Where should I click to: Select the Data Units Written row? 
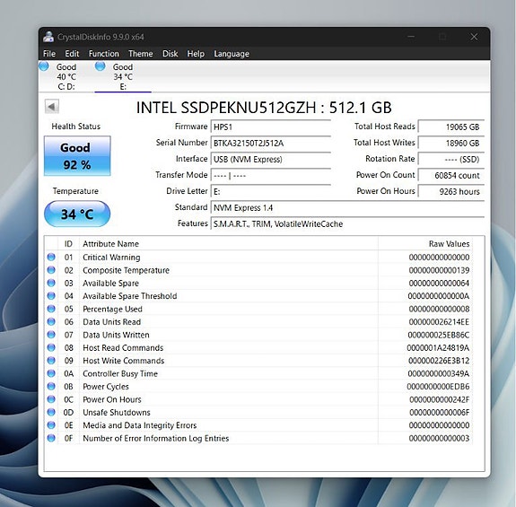coord(258,335)
